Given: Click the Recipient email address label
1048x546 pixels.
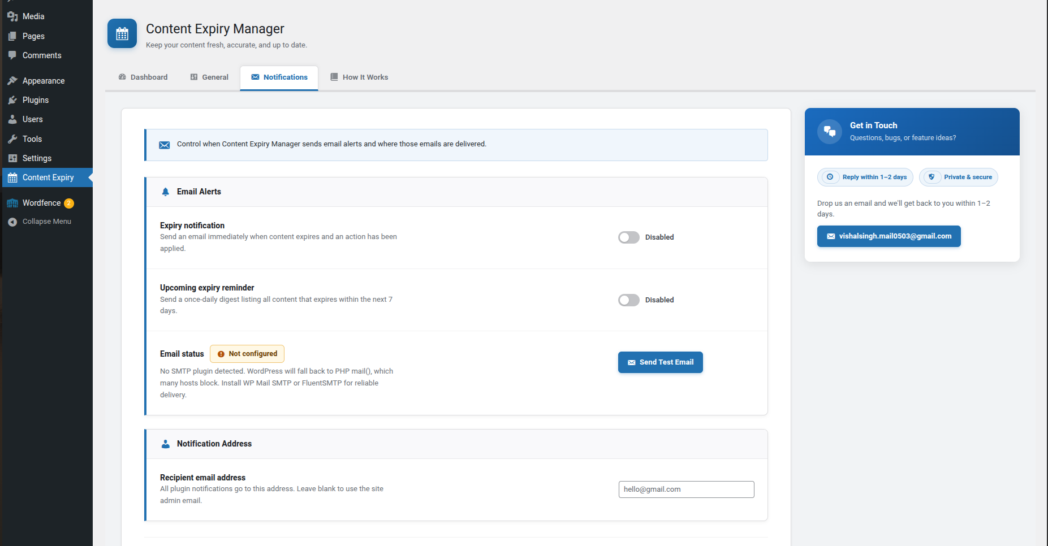Looking at the screenshot, I should click(203, 478).
